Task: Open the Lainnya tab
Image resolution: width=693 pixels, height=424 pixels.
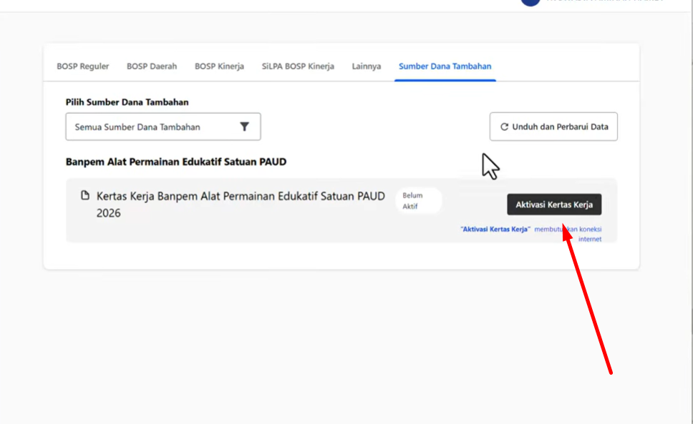Action: [367, 66]
